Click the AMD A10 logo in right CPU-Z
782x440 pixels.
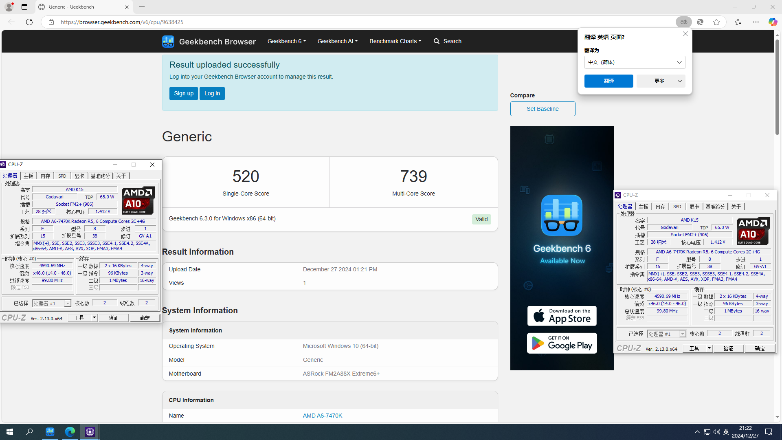[x=753, y=231]
